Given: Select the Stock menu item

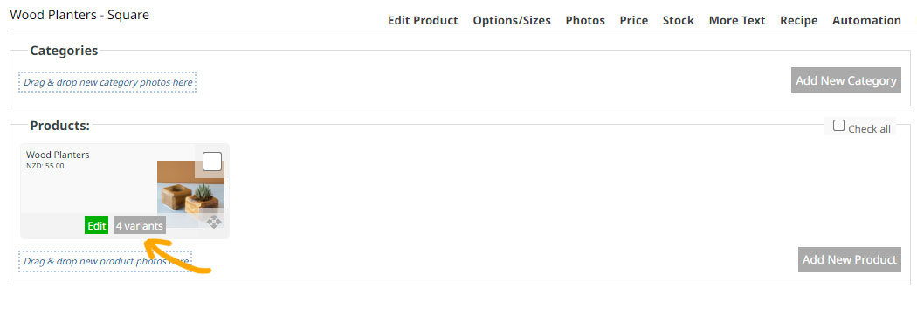Looking at the screenshot, I should [x=679, y=20].
